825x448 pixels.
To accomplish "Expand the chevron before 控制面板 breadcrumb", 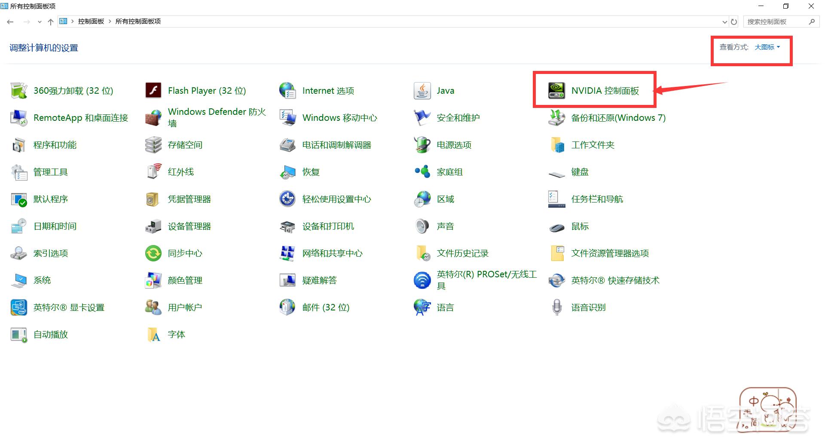I will pos(73,21).
